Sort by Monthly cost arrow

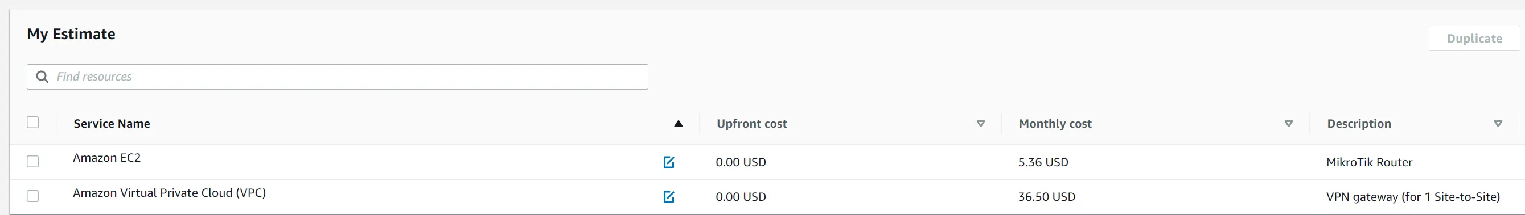[x=1288, y=124]
